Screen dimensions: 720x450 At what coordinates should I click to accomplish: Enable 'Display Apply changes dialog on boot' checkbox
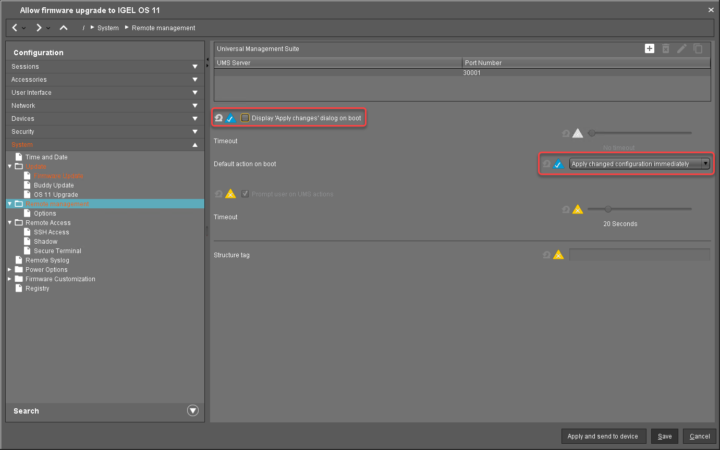pyautogui.click(x=245, y=118)
